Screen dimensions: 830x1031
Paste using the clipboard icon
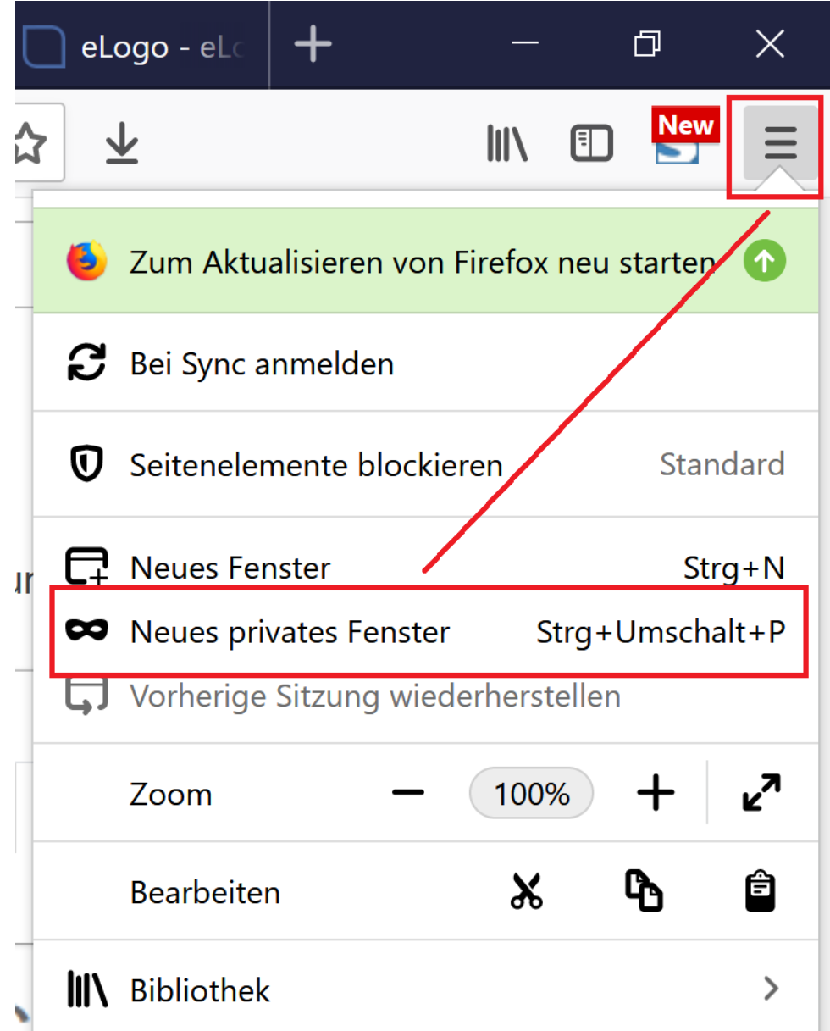[761, 891]
